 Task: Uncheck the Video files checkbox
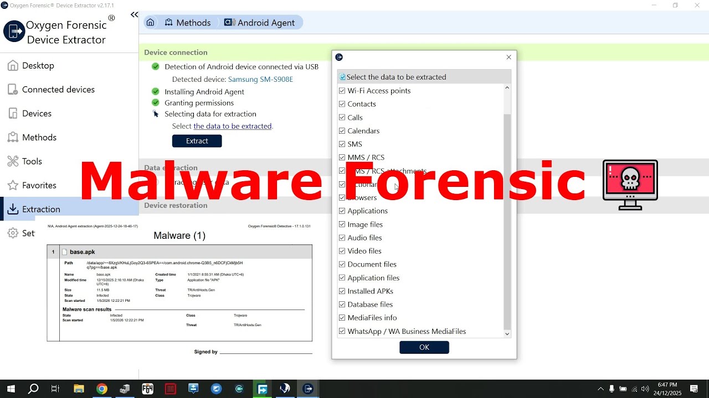point(342,251)
